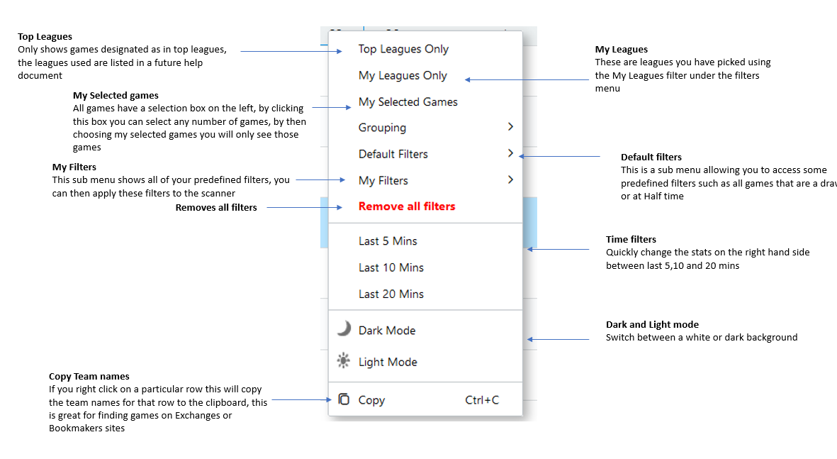Click the sun icon for Light Mode

344,361
